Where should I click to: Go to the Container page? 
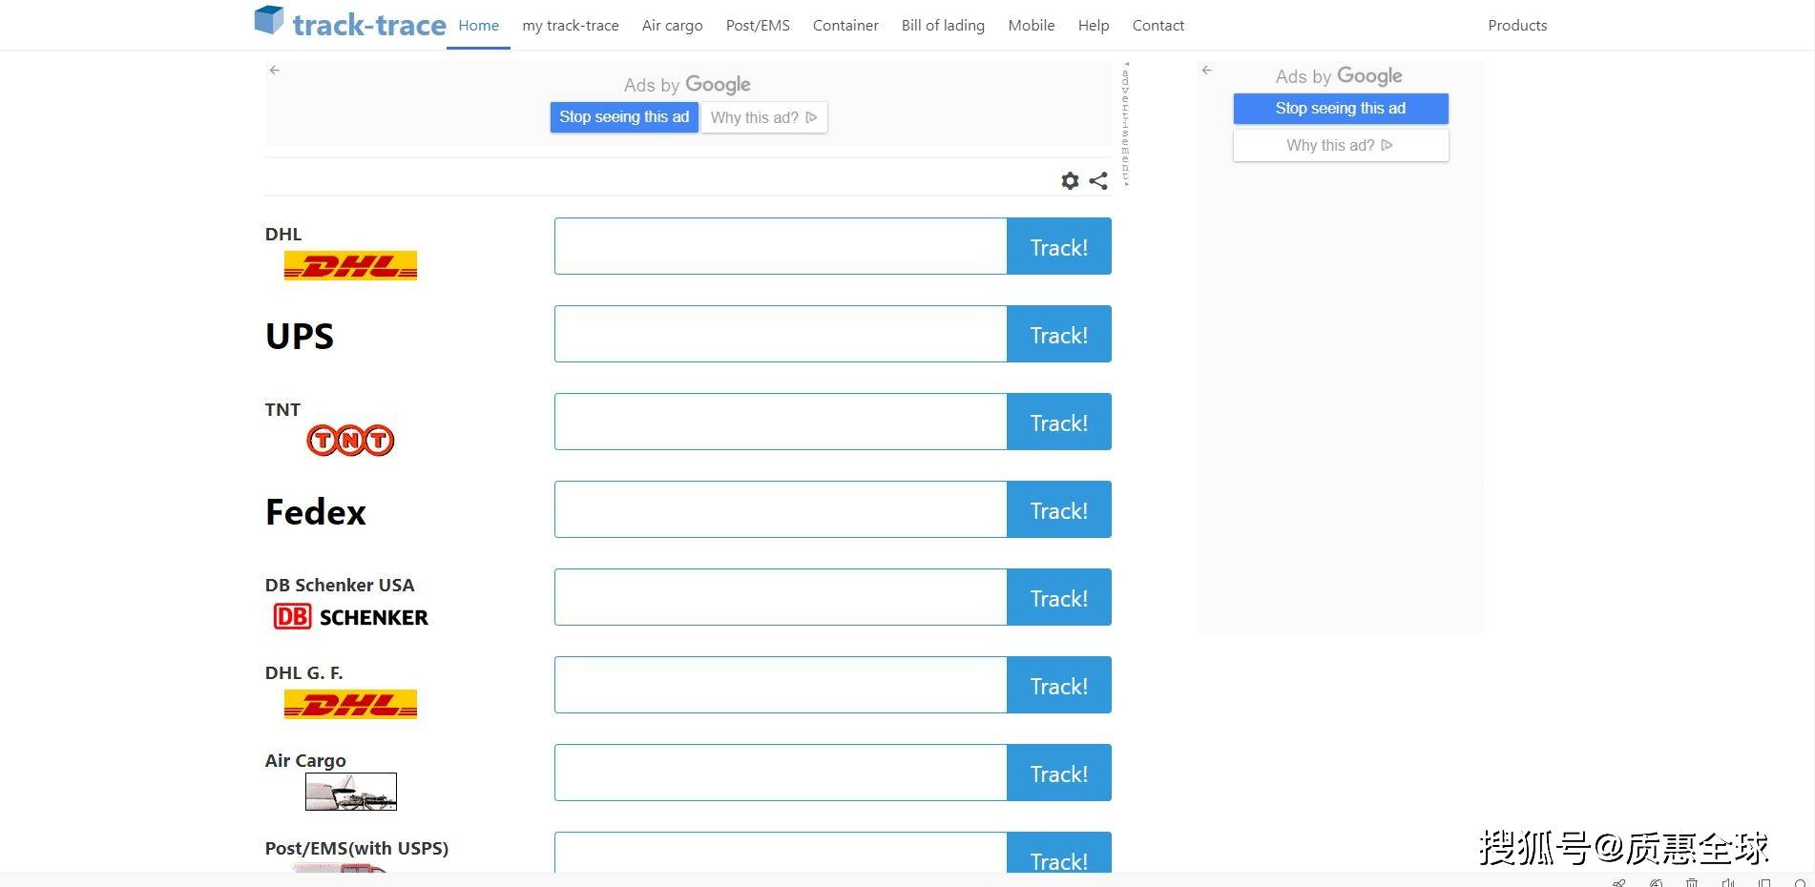pyautogui.click(x=845, y=26)
